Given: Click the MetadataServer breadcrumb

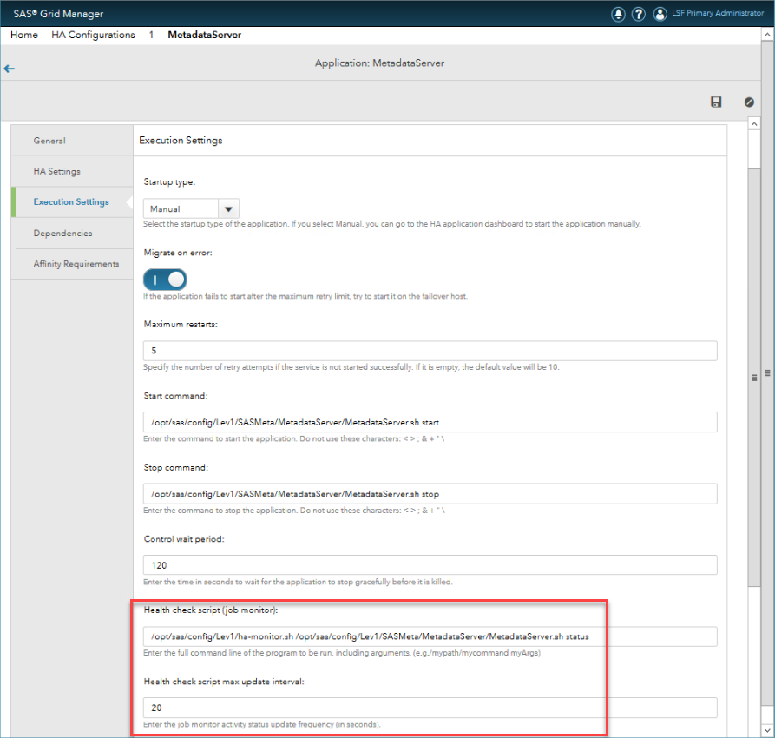Looking at the screenshot, I should click(x=205, y=35).
